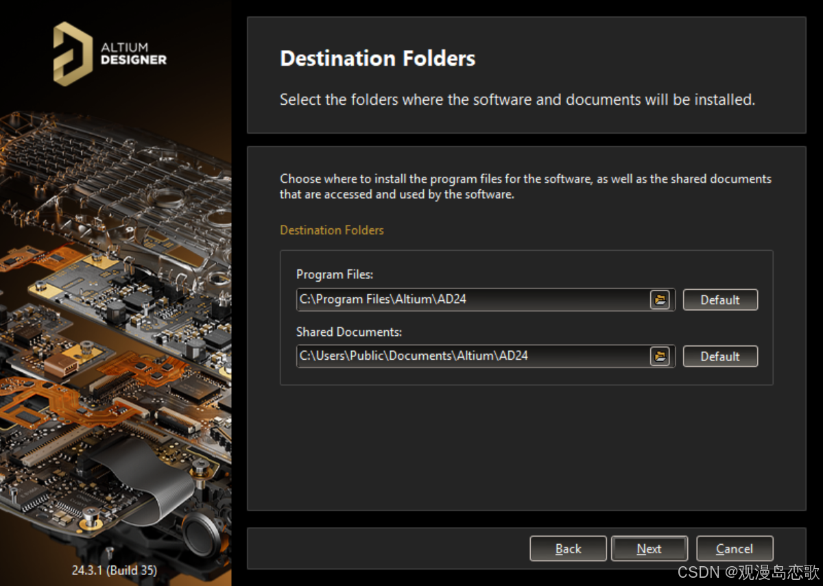
Task: Browse folder for Shared Documents path
Action: tap(660, 356)
